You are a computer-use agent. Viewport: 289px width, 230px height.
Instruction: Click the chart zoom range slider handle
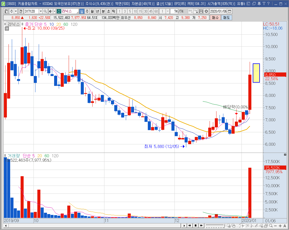click(x=224, y=225)
